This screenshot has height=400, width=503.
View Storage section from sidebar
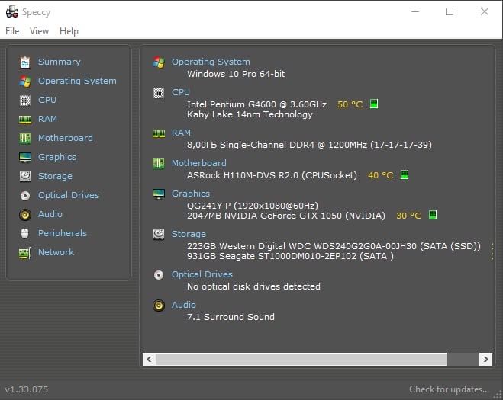55,176
